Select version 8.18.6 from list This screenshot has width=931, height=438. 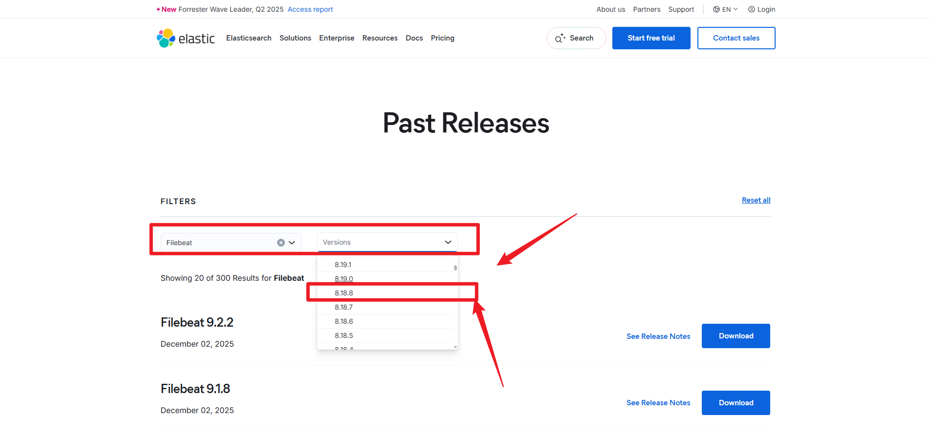coord(386,321)
